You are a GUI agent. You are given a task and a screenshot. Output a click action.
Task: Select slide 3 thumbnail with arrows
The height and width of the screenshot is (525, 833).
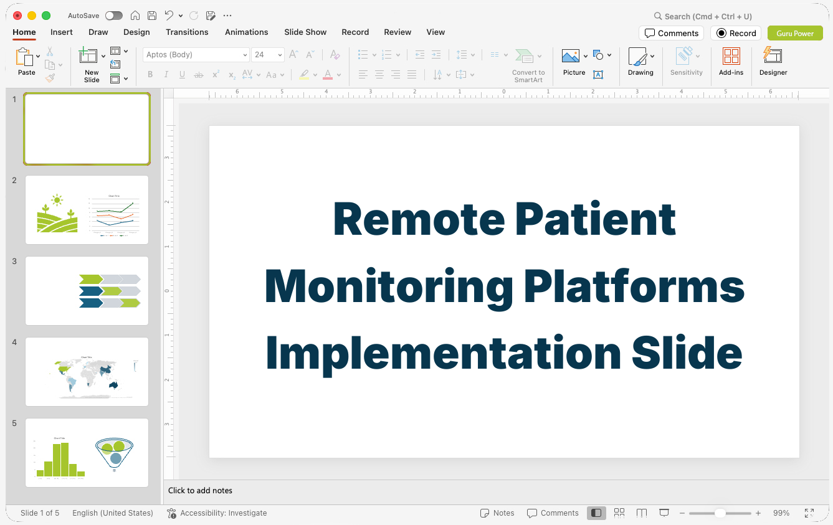(87, 291)
